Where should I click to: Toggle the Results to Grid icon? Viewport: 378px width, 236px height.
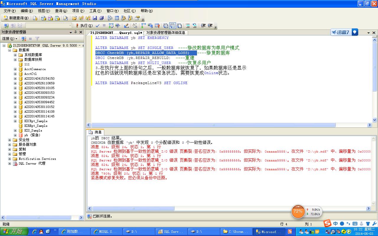click(x=172, y=26)
